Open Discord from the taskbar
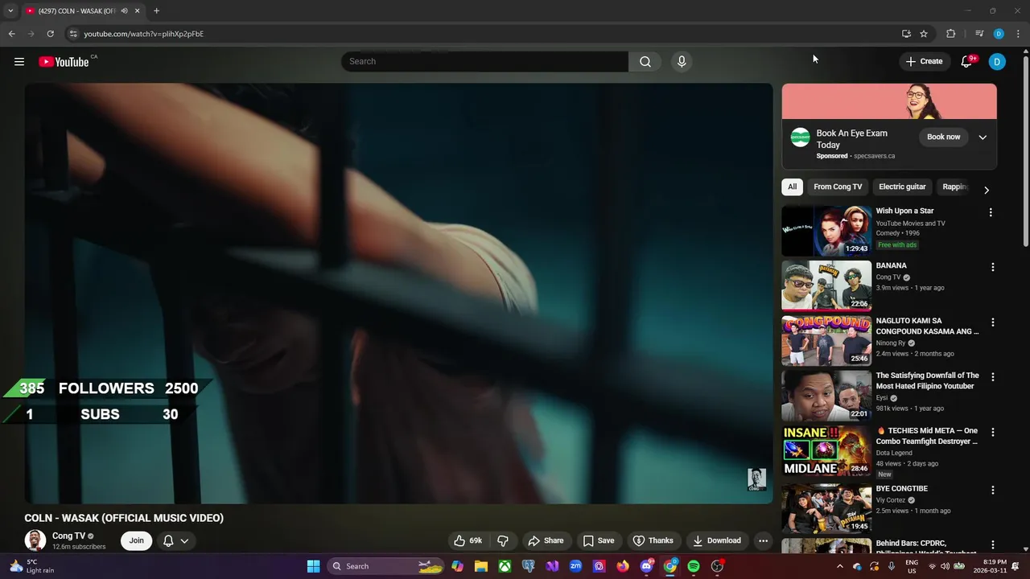1030x579 pixels. pos(646,566)
